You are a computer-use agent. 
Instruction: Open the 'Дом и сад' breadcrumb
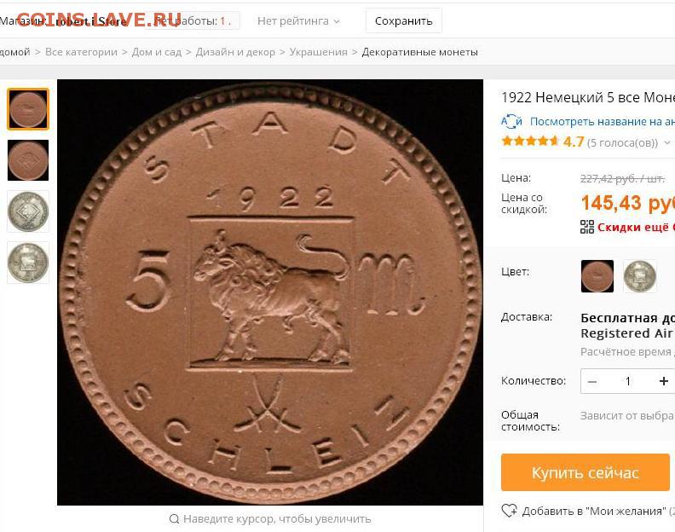tap(157, 52)
